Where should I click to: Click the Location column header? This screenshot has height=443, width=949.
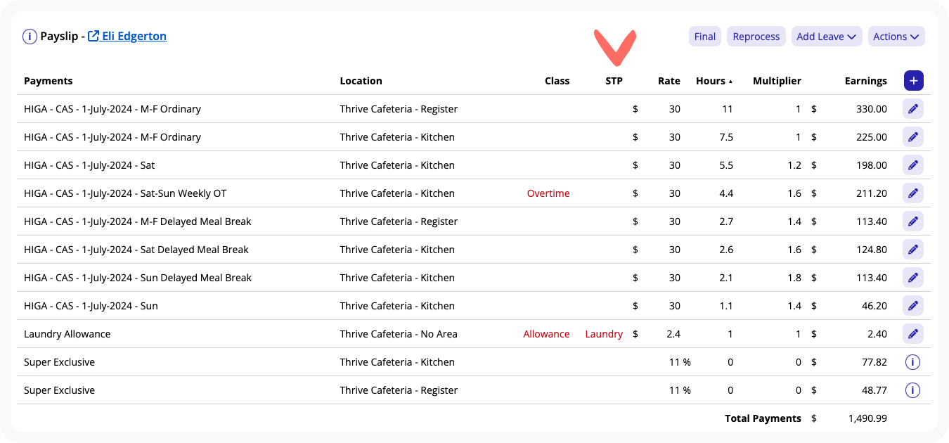(x=361, y=81)
